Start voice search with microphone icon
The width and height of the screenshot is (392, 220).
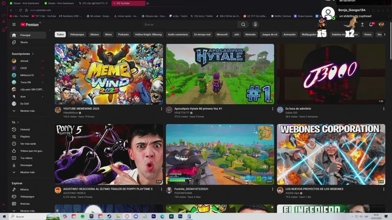[x=255, y=24]
